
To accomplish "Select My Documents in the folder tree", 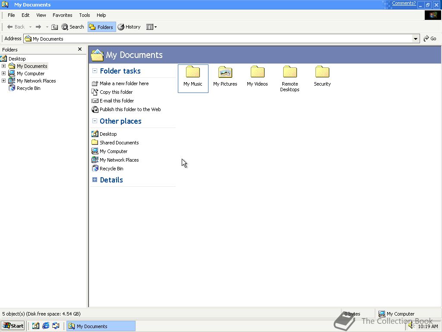I will [x=32, y=66].
